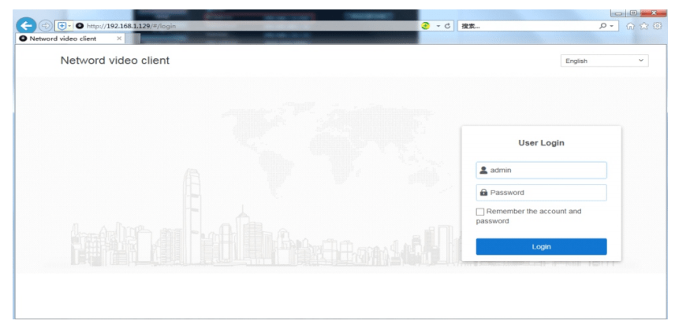Click the admin username input field

[544, 170]
